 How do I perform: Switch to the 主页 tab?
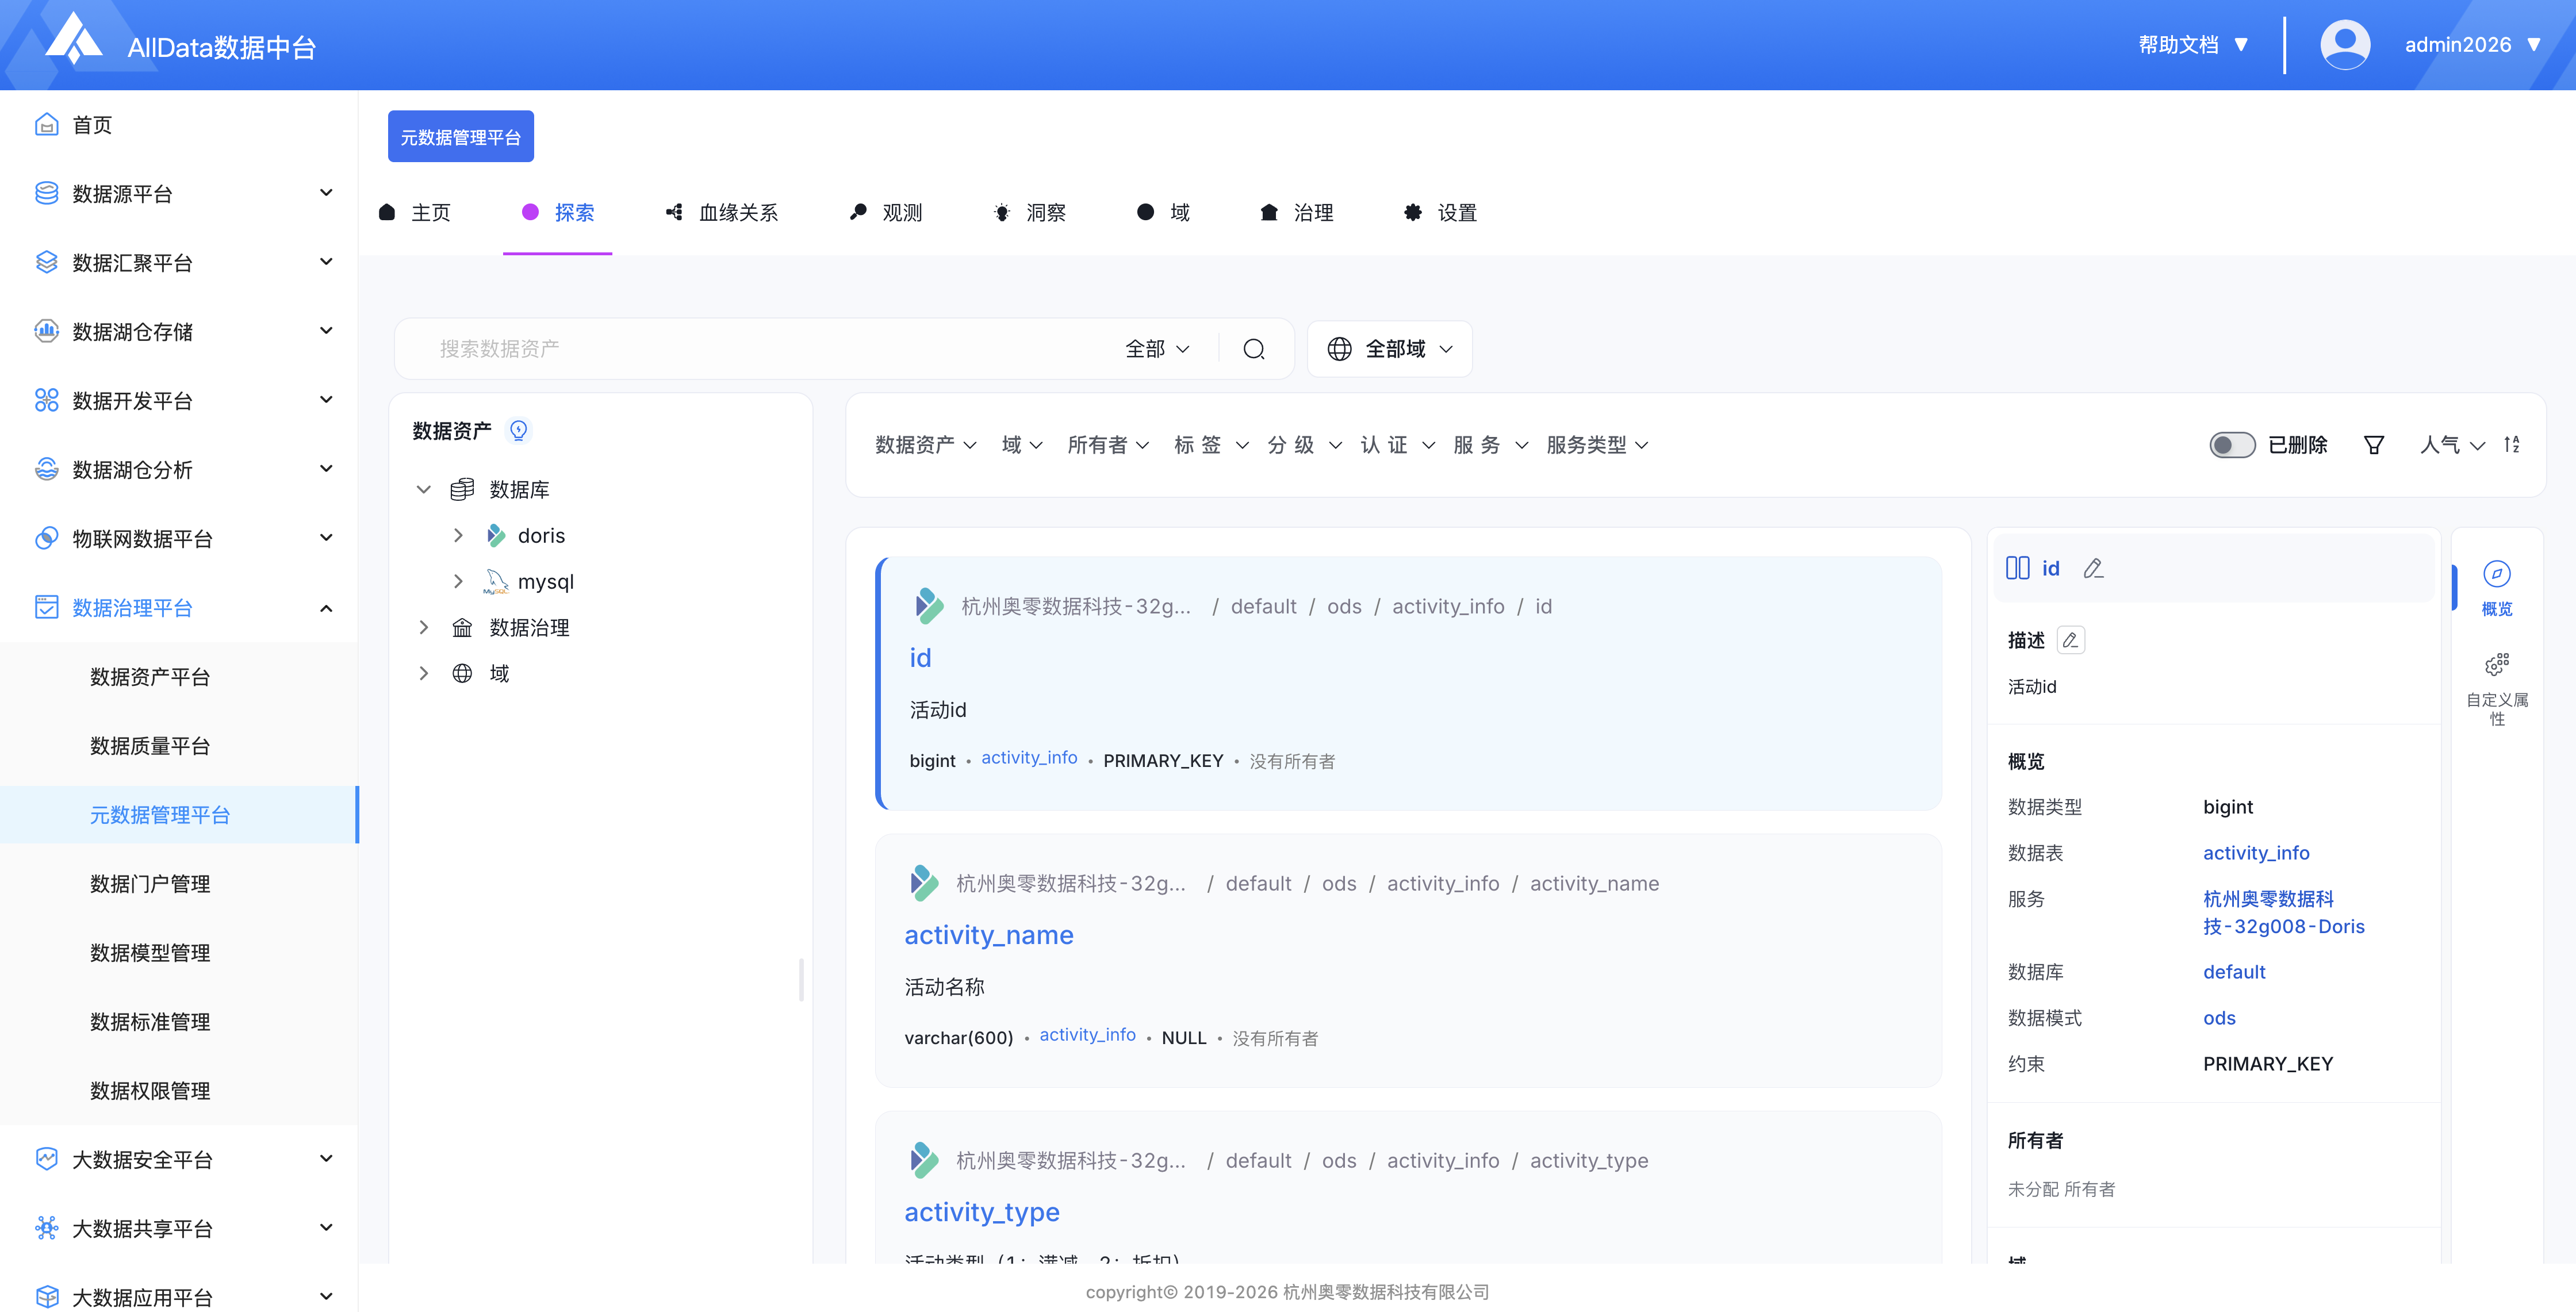[x=415, y=212]
